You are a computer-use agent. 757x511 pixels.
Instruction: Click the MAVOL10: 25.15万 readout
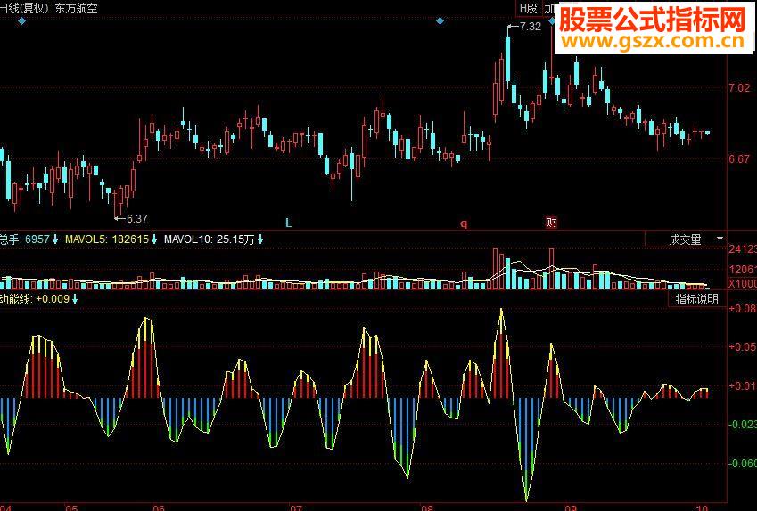click(x=209, y=239)
